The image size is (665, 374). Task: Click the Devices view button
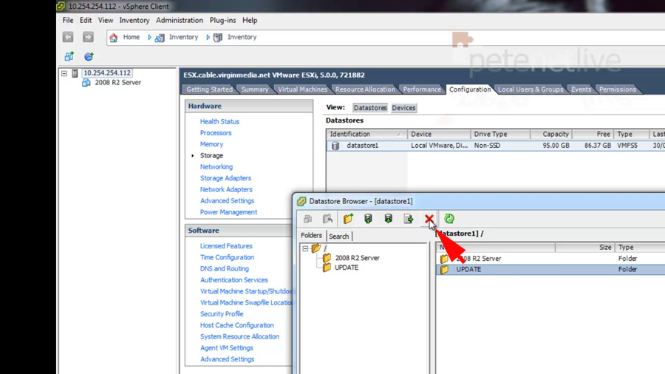coord(403,108)
